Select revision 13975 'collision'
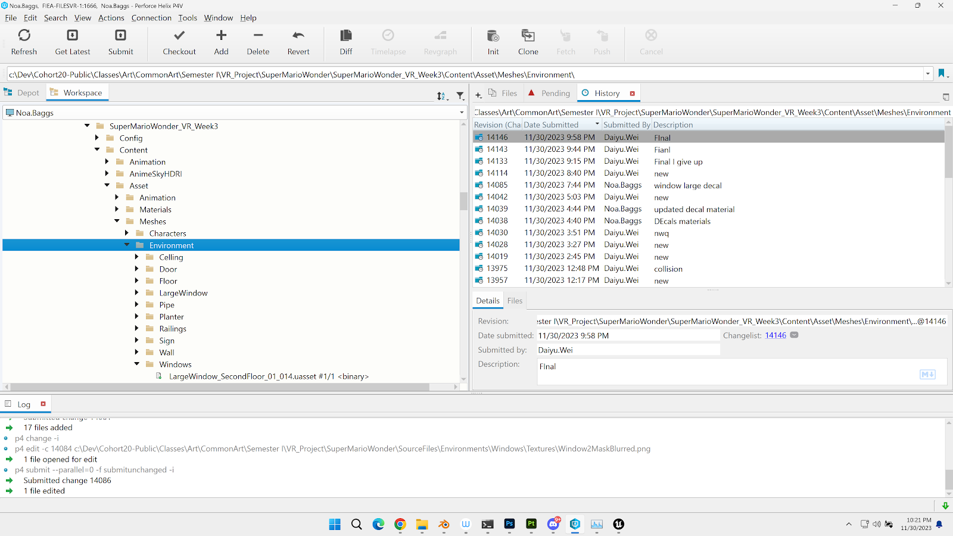 [x=709, y=269]
